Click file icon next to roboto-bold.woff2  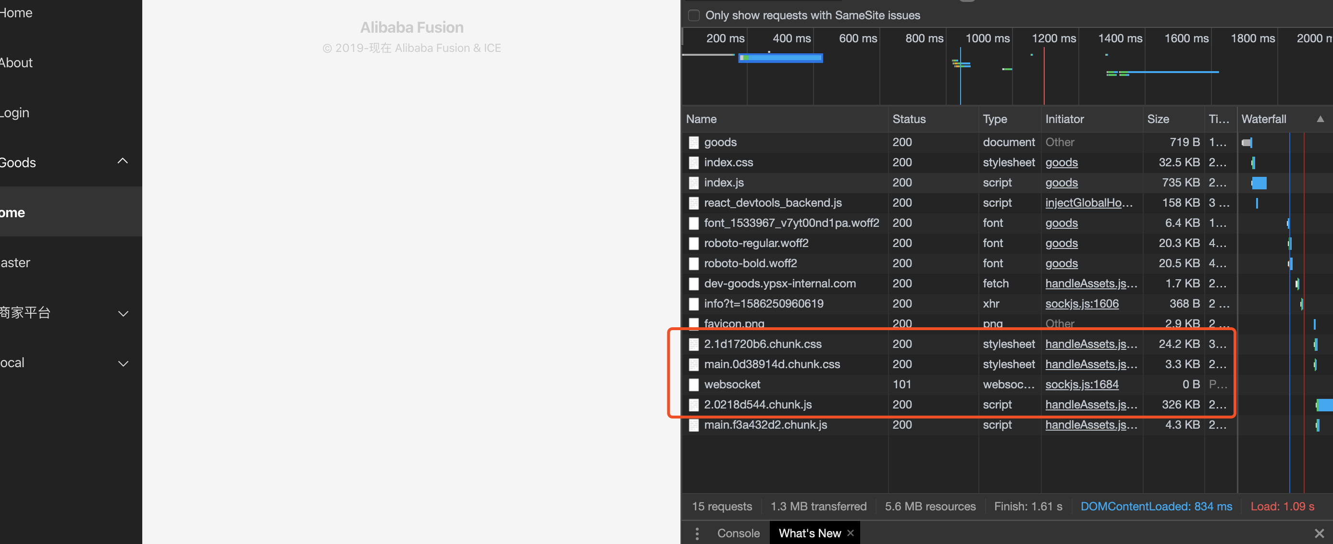[x=693, y=263]
